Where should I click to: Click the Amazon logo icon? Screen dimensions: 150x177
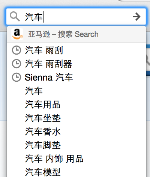(17, 34)
